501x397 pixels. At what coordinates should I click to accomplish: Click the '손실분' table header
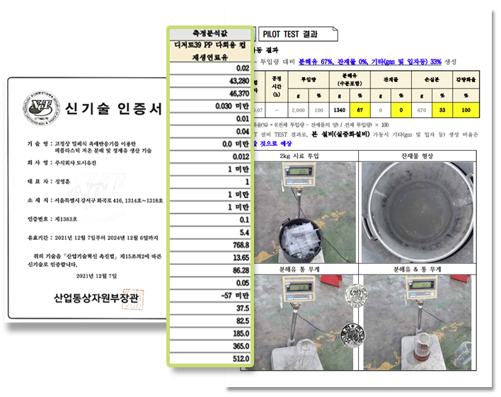click(x=432, y=80)
